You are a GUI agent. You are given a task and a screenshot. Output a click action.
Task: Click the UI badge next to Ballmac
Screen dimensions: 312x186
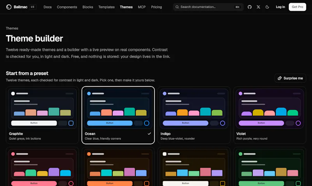(33, 7)
